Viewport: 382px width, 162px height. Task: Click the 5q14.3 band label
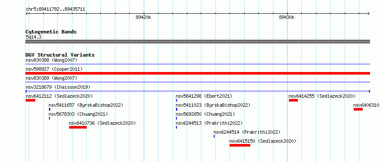[33, 37]
